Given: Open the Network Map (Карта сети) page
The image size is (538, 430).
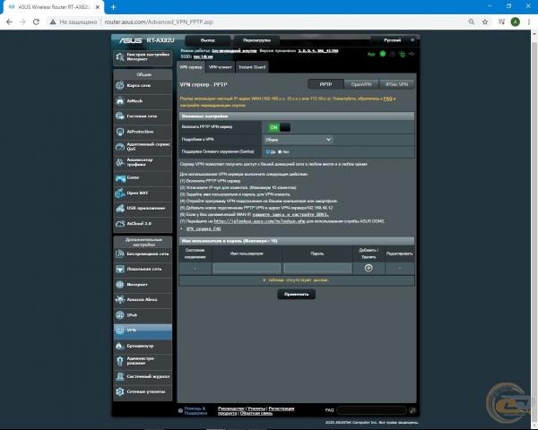Looking at the screenshot, I should point(143,85).
